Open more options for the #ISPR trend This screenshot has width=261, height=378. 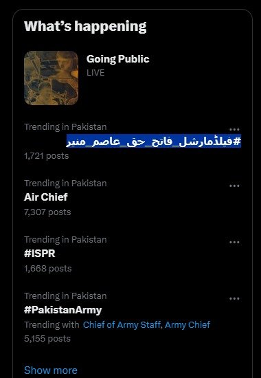tap(234, 243)
